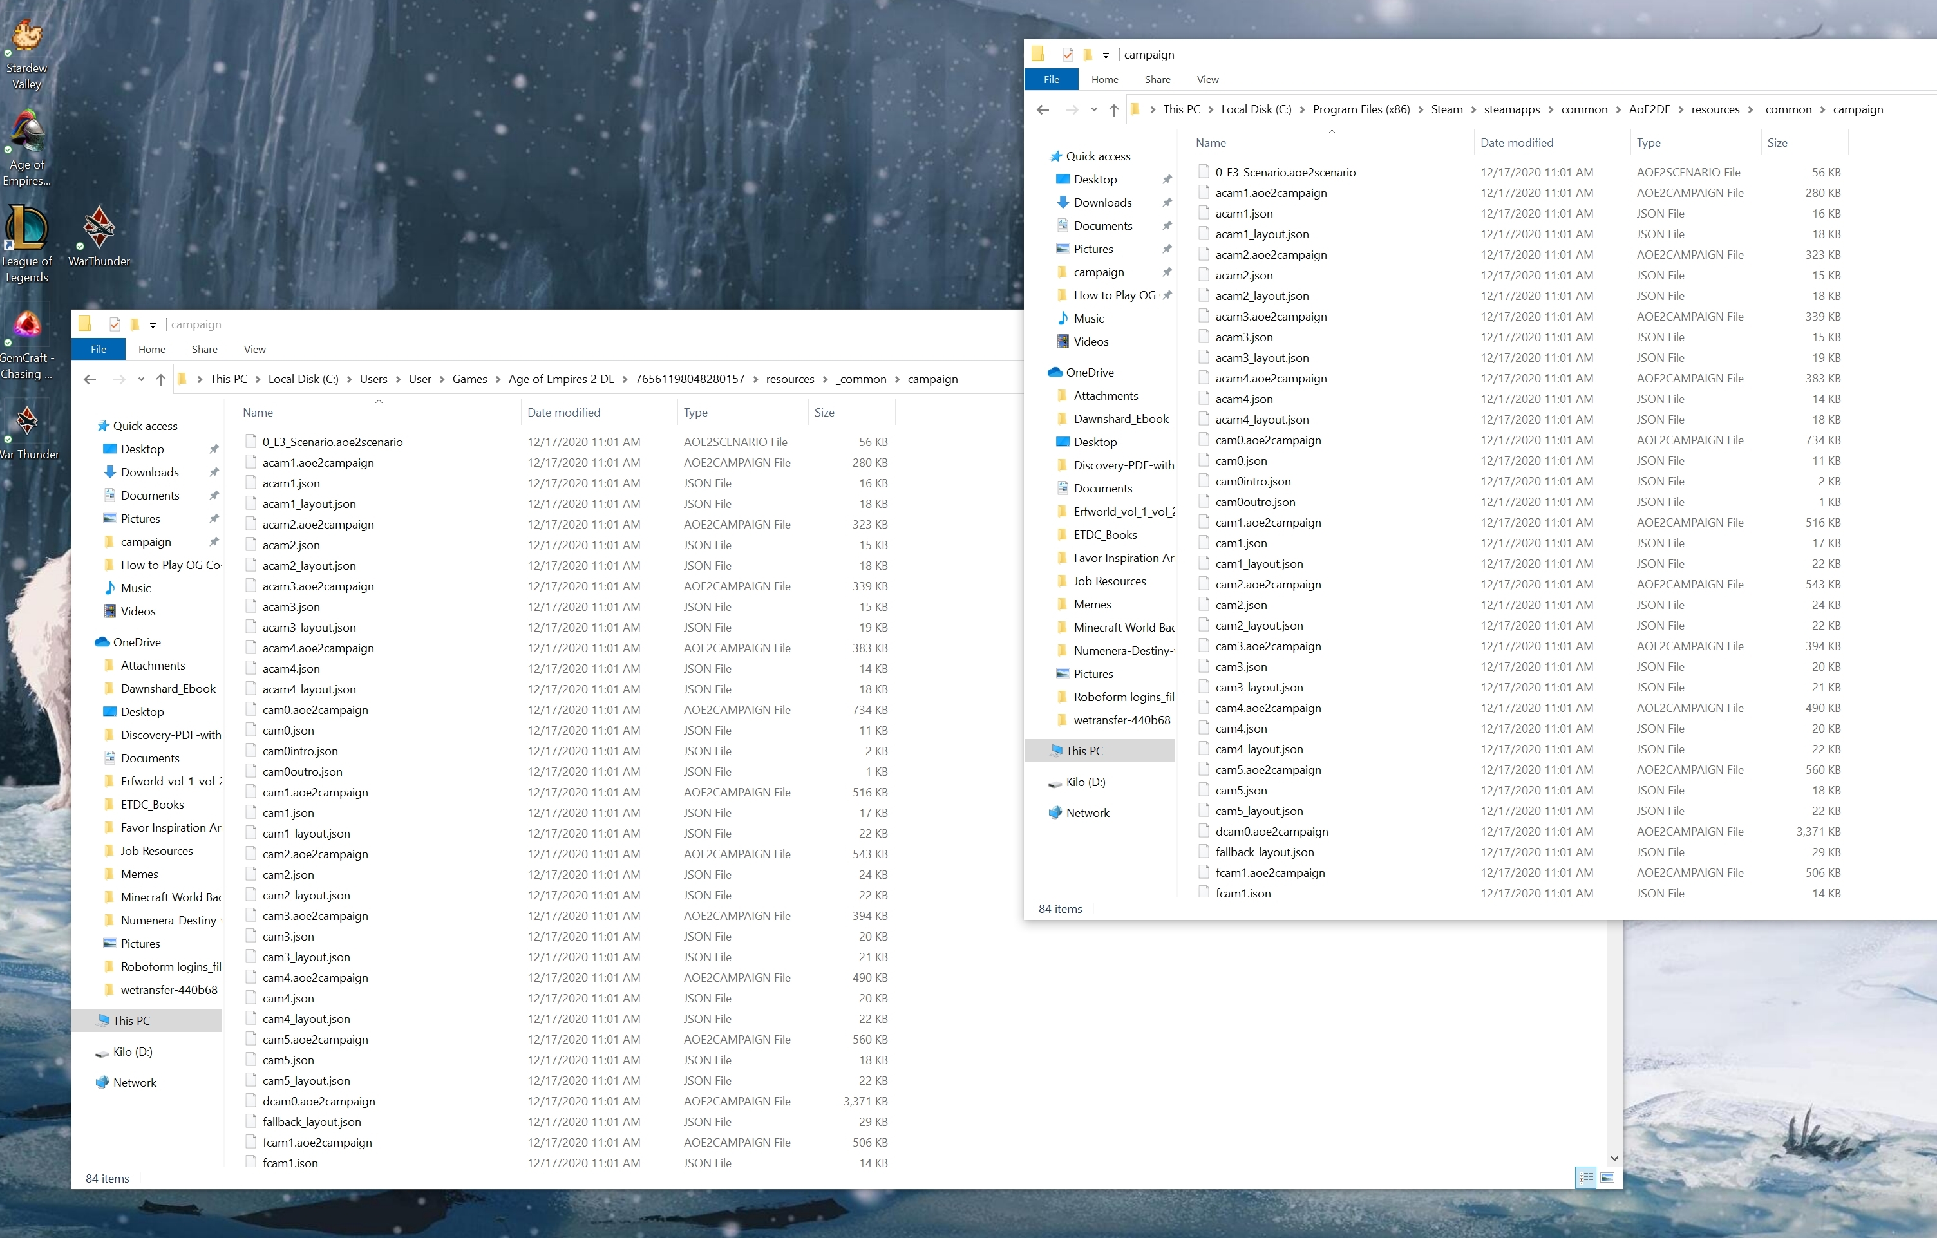Viewport: 1937px width, 1238px height.
Task: Open recent locations dropdown in Steam-path window
Action: tap(1094, 110)
